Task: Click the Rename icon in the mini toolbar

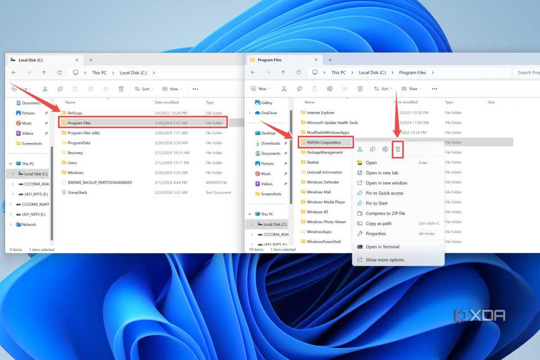Action: [386, 149]
